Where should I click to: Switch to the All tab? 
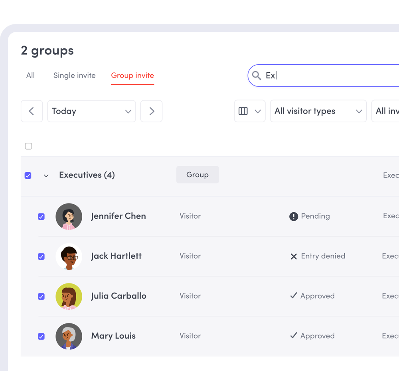(30, 75)
